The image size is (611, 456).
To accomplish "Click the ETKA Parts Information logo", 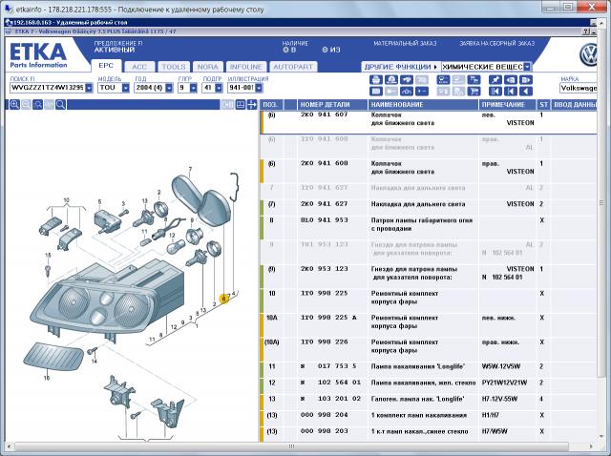I will click(38, 55).
